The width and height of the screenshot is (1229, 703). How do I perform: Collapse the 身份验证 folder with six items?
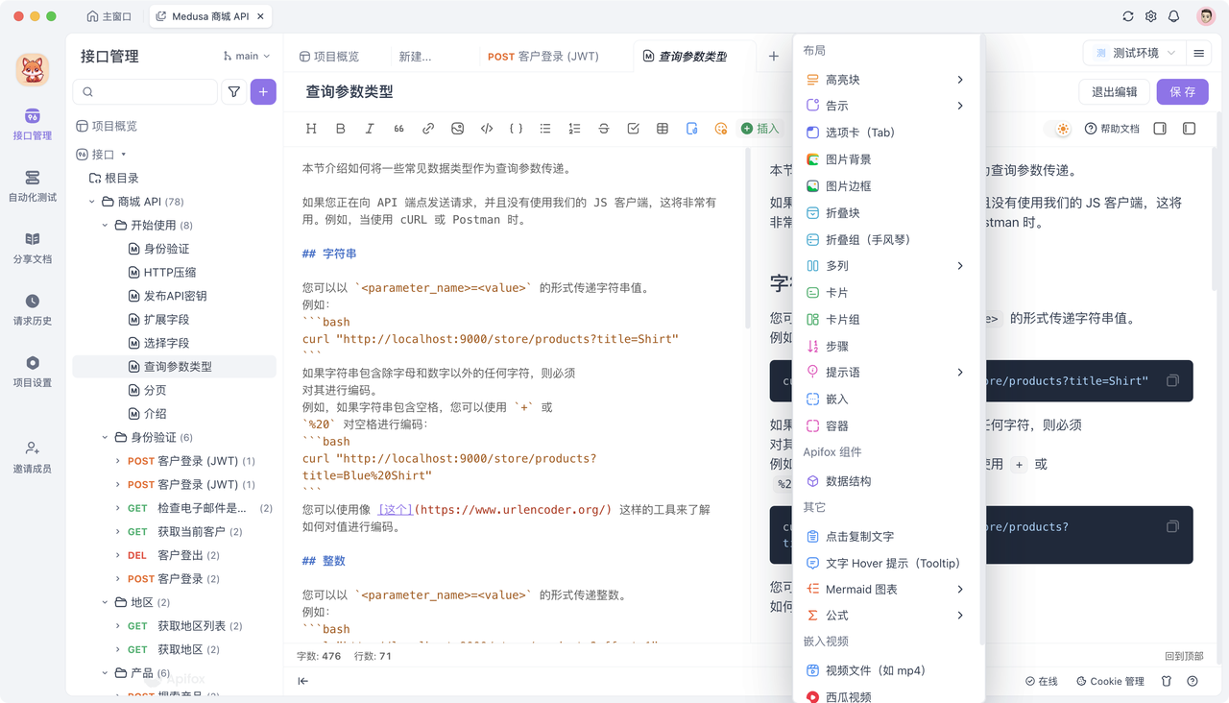105,438
